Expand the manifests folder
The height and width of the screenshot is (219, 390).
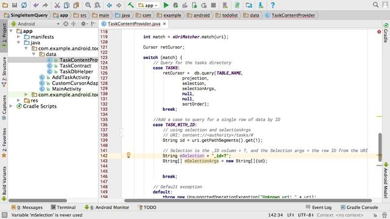click(18, 36)
